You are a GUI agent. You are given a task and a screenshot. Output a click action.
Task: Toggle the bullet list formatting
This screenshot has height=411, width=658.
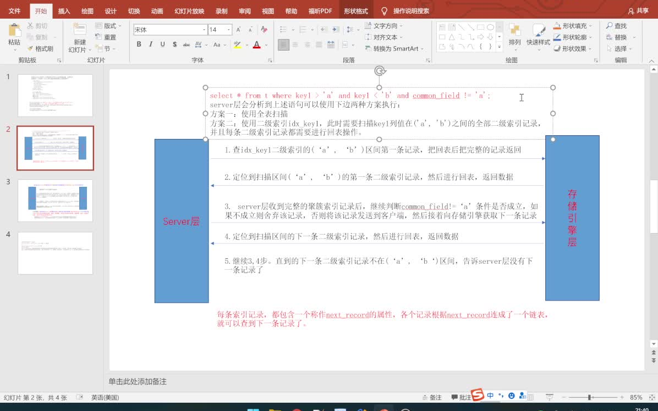[283, 29]
